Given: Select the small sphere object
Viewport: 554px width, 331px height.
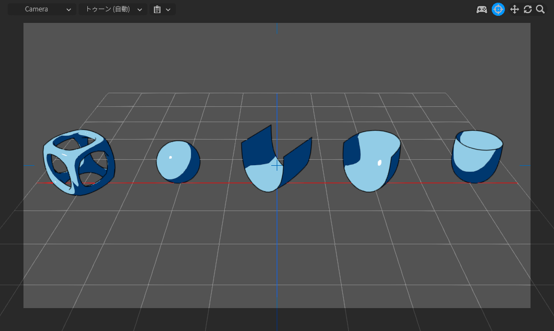Looking at the screenshot, I should [x=178, y=162].
